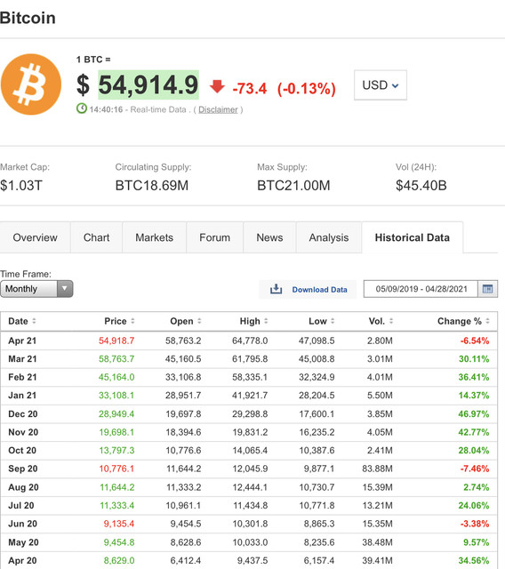Click the -73.4 price change value
Viewport: 505px width, 569px height.
point(250,89)
